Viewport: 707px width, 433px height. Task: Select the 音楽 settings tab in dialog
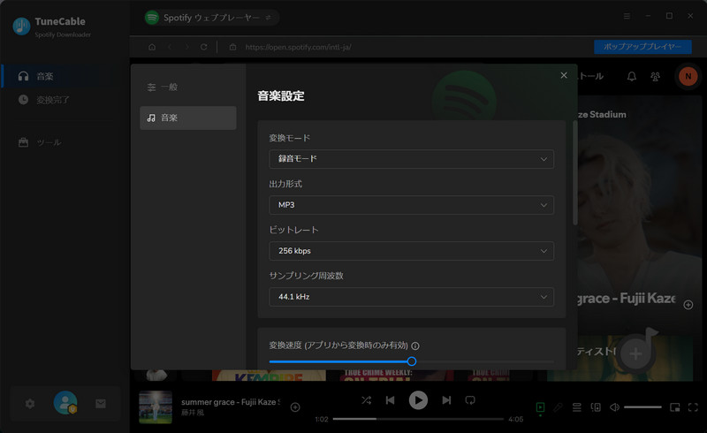pyautogui.click(x=188, y=118)
